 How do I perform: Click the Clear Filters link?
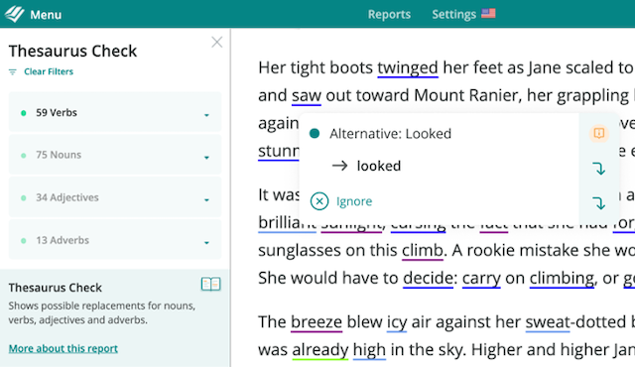49,71
